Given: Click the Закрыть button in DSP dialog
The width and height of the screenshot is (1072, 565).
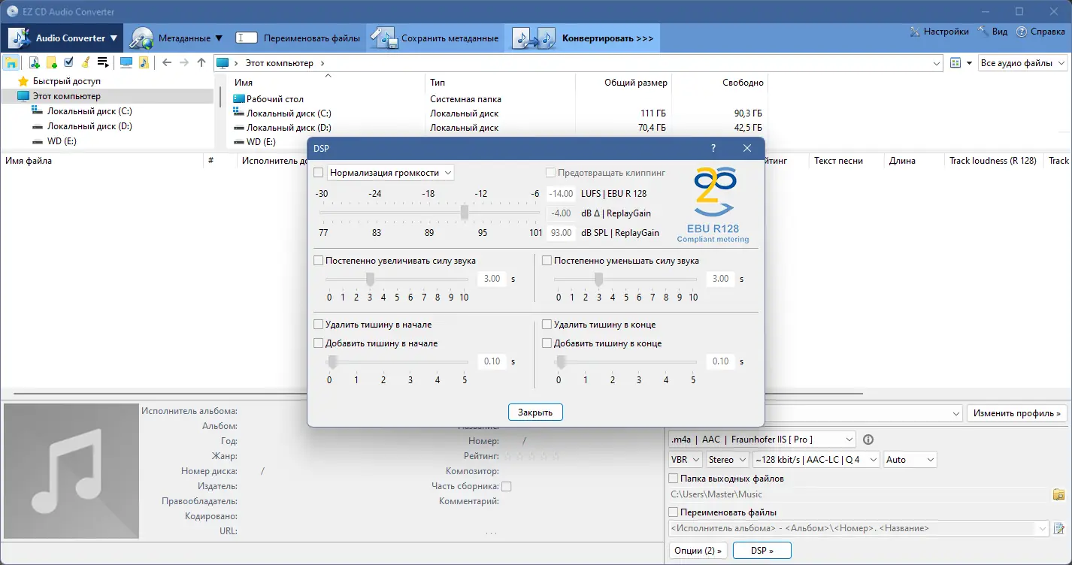Looking at the screenshot, I should tap(535, 412).
